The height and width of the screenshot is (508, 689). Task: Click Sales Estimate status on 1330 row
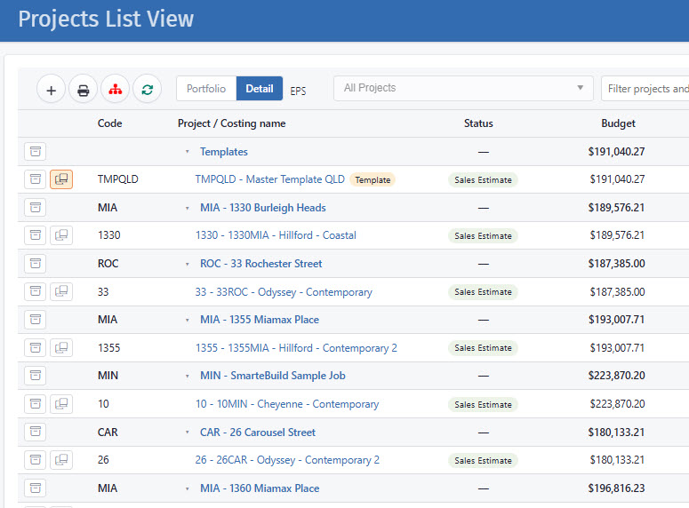tap(483, 235)
